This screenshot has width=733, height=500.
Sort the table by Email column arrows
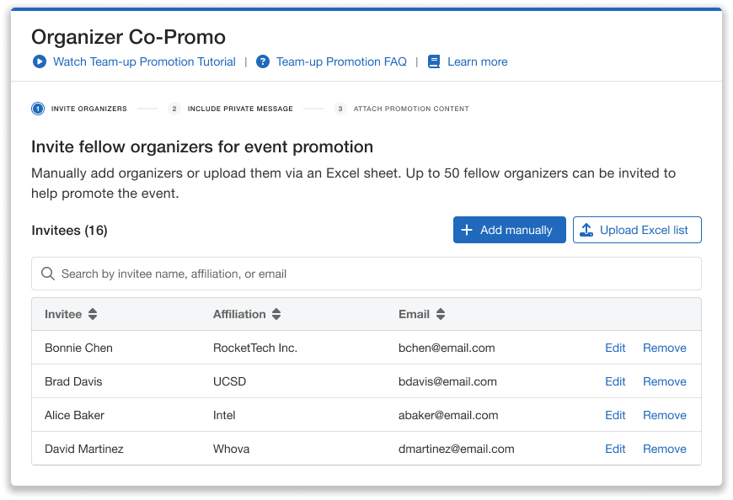440,314
